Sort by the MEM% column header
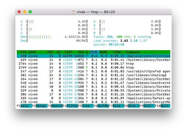Screen dimensions: 187x131 tap(103, 52)
